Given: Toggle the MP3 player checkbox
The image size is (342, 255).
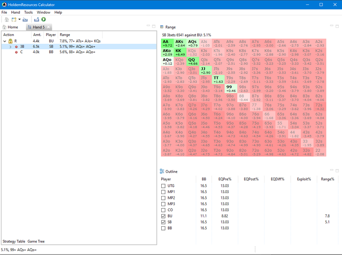Looking at the screenshot, I should 163,204.
